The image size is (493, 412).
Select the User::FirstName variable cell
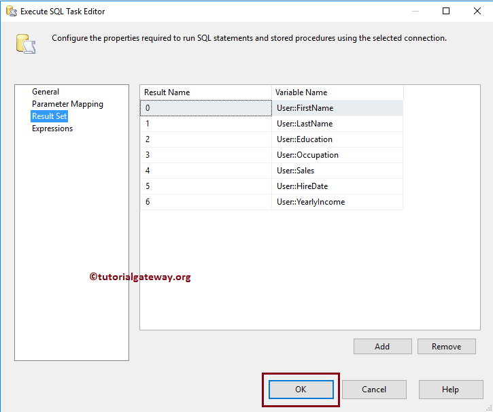337,108
